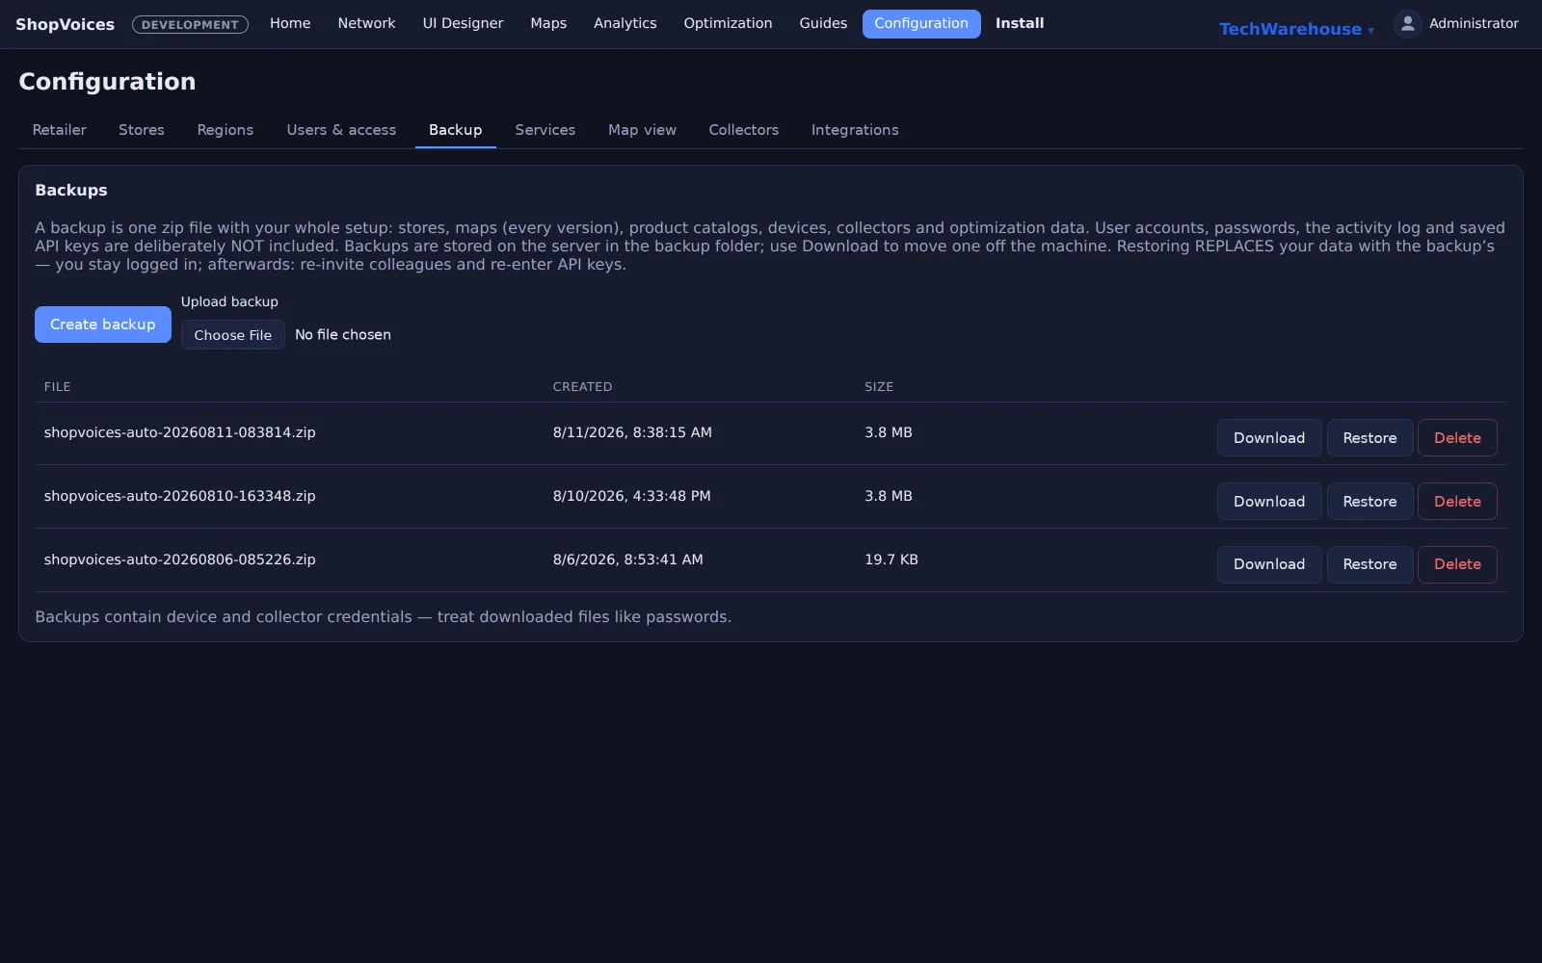
Task: Go to the Optimization page
Action: tap(728, 23)
